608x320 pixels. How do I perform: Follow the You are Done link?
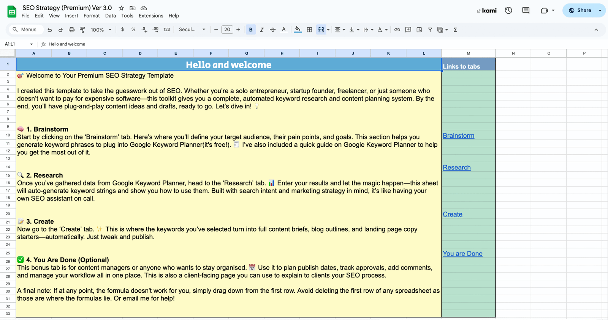(x=462, y=254)
